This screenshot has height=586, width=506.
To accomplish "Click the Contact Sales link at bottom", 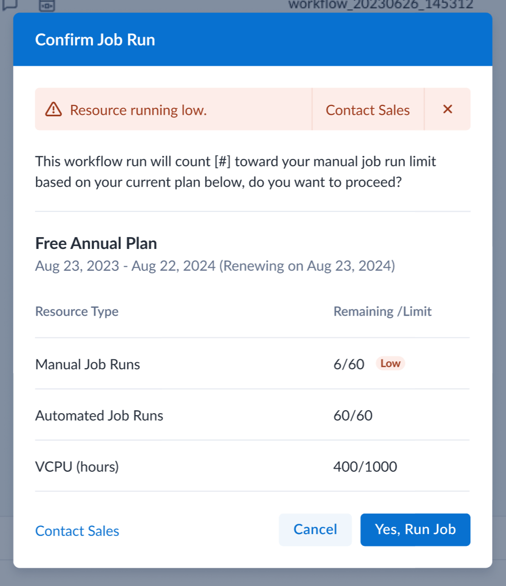I will click(77, 531).
